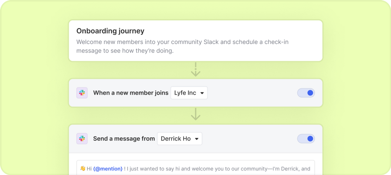Click into the message body text field

click(x=195, y=168)
